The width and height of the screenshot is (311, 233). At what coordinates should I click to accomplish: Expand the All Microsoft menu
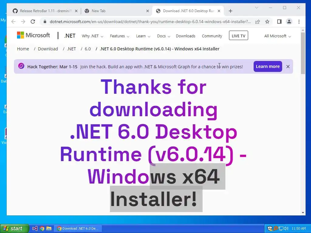pyautogui.click(x=278, y=36)
